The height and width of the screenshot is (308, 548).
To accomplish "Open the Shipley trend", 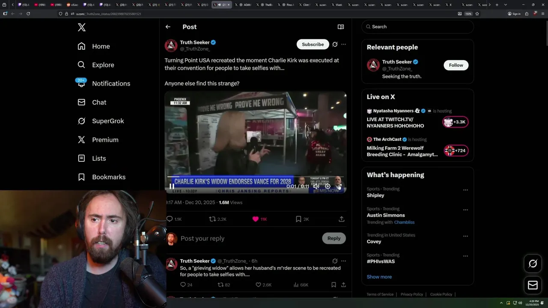I will [x=375, y=195].
